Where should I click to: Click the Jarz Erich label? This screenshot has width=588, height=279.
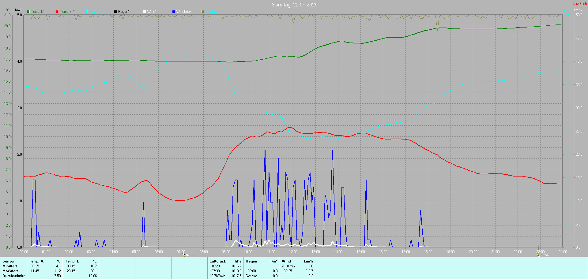point(580,4)
